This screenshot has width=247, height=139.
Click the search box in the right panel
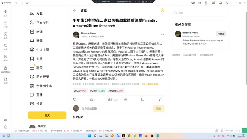[x=201, y=13]
